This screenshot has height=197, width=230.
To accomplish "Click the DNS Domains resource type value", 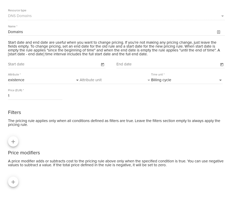I will coord(20,16).
